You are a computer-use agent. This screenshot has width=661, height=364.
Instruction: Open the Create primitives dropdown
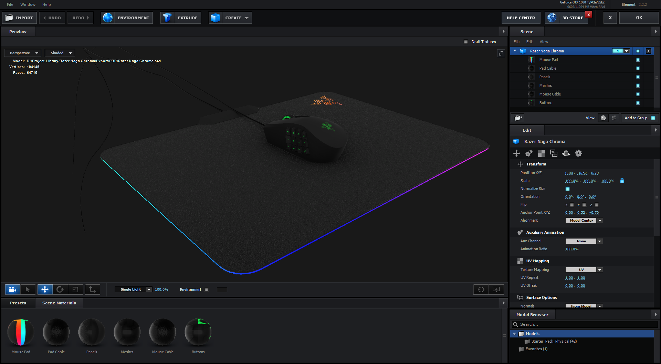(230, 18)
